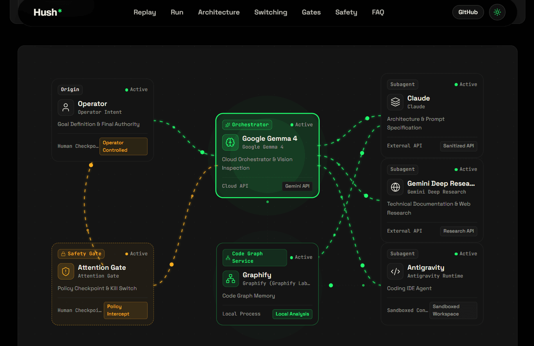Go to the Safety section
Viewport: 534px width, 346px height.
(346, 12)
